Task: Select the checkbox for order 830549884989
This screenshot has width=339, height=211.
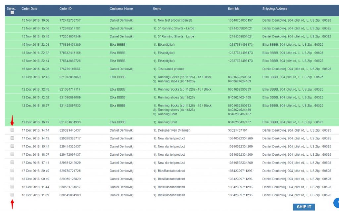Action: coord(12,195)
